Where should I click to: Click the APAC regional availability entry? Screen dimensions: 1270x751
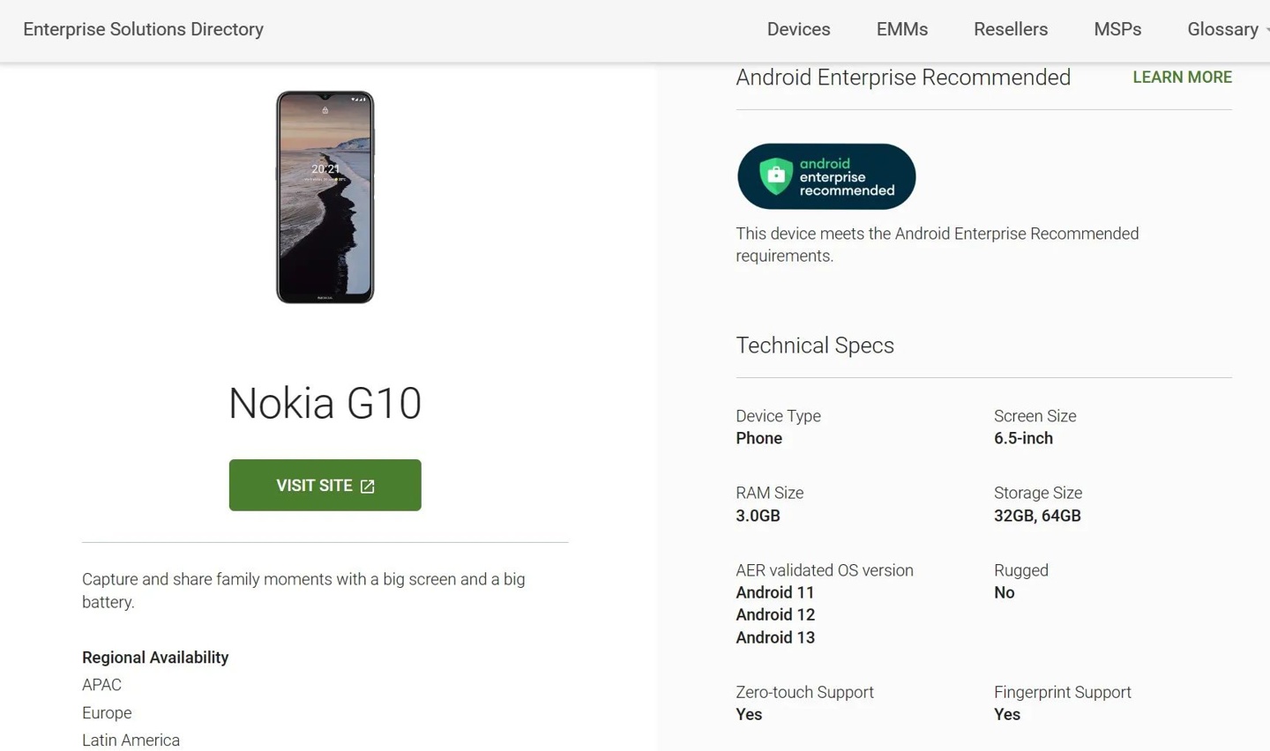tap(101, 685)
